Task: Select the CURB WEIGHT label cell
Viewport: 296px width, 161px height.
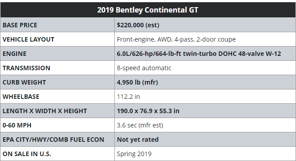Action: pos(57,82)
